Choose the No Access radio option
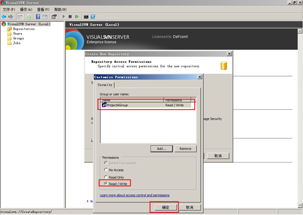 (114, 170)
